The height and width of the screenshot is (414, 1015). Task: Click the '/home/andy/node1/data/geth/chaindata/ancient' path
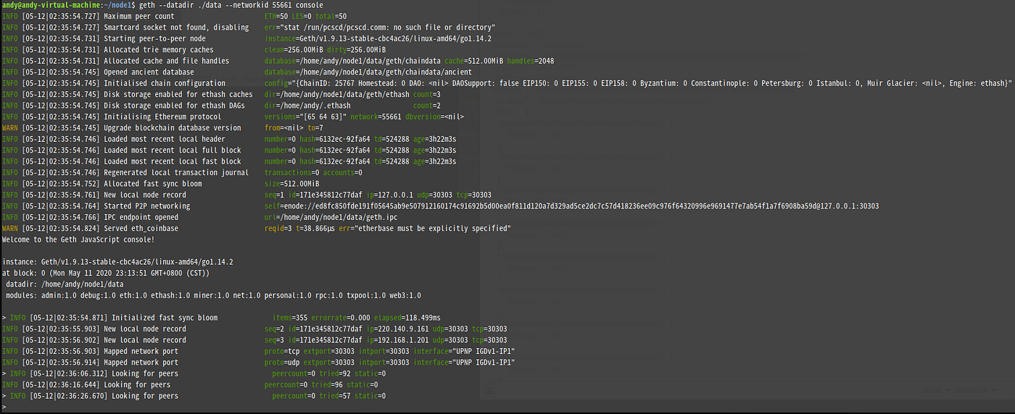385,72
